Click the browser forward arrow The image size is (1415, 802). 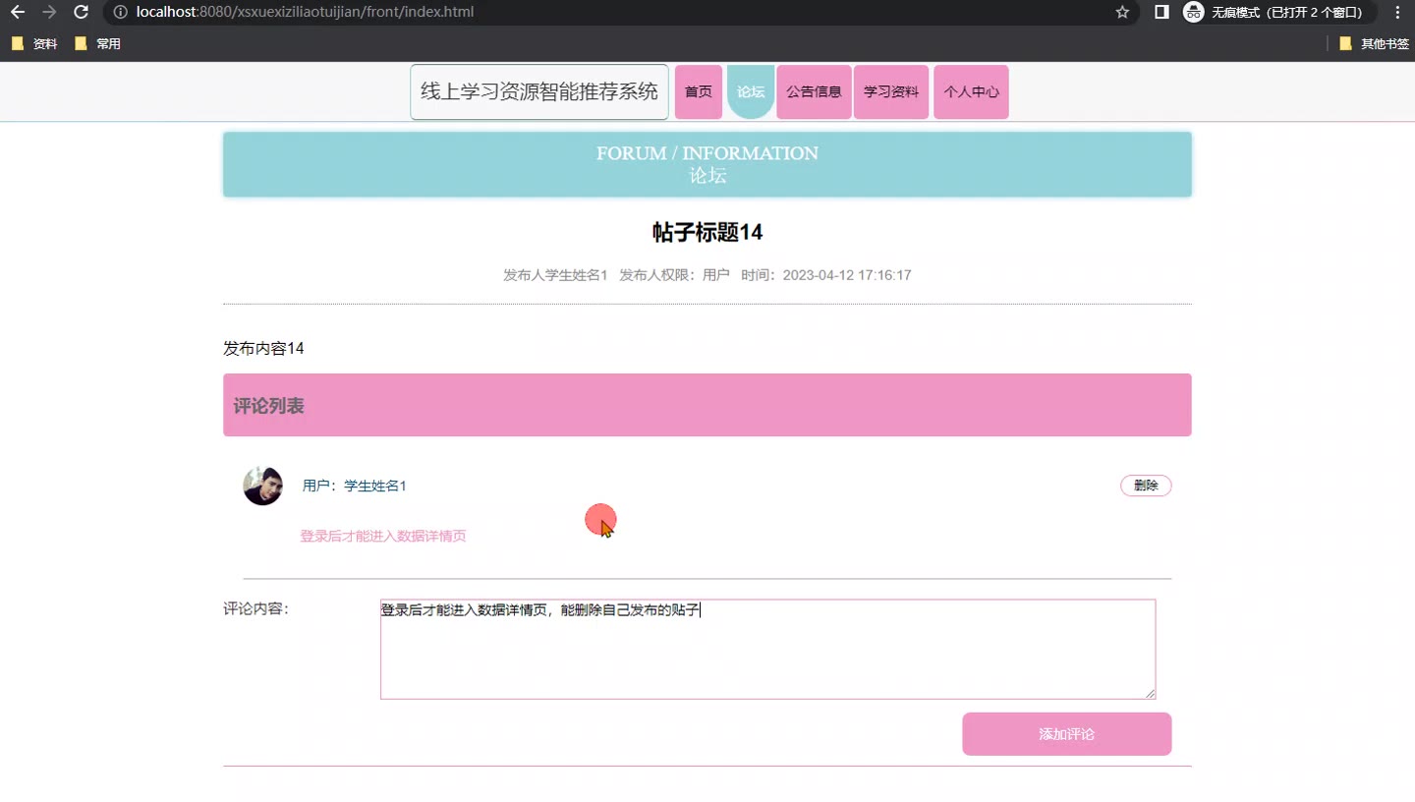pos(49,13)
